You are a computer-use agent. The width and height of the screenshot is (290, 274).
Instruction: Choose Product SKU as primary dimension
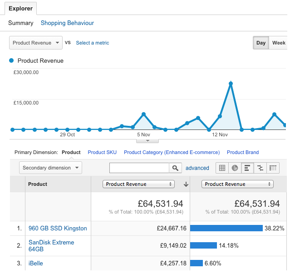pos(102,153)
